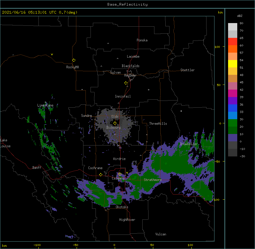This screenshot has height=249, width=255.
Task: Click the Calgary city label
Action: point(118,178)
